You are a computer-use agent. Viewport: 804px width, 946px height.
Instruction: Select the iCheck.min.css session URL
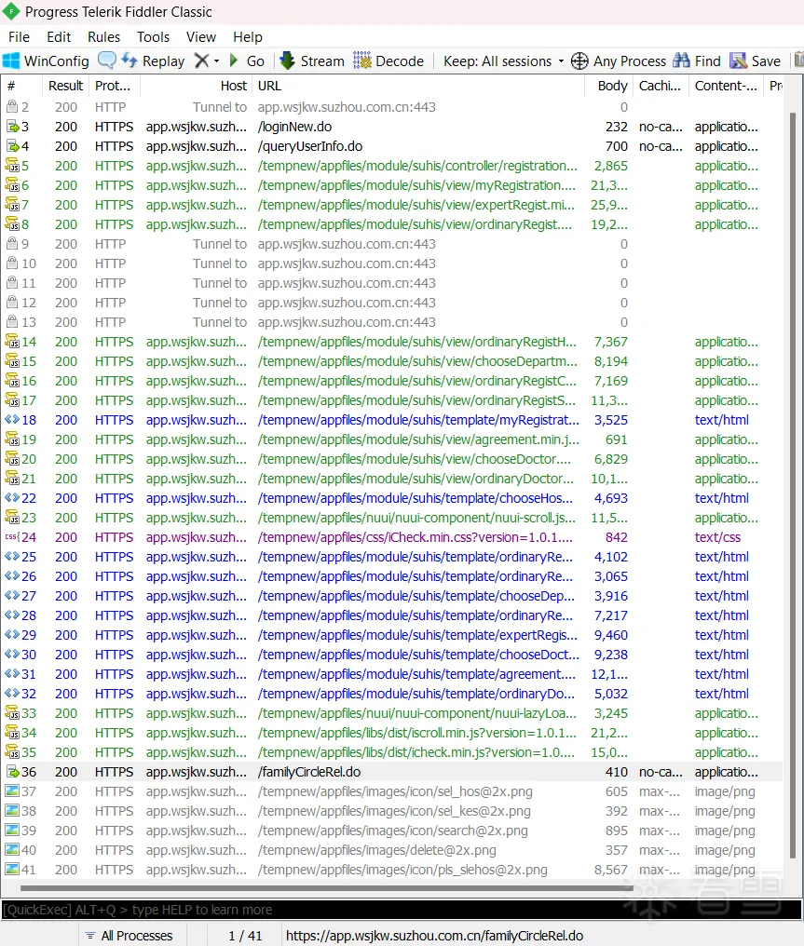[x=416, y=537]
